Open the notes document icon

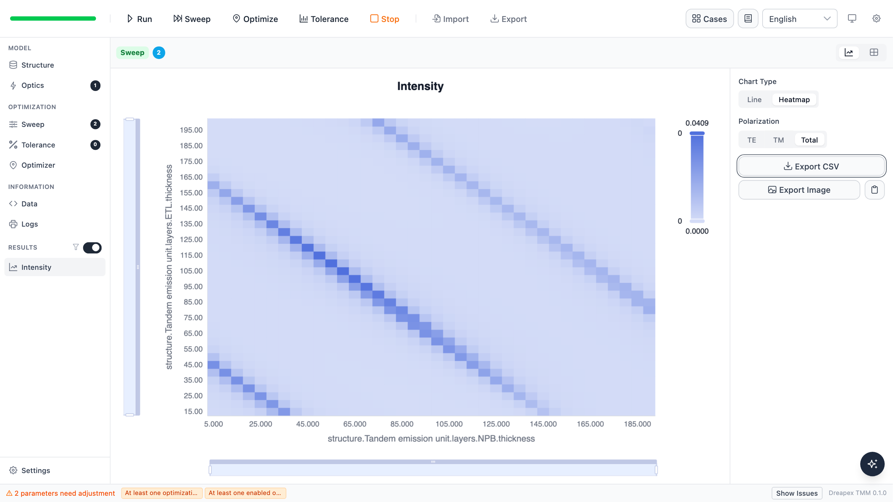pos(748,19)
